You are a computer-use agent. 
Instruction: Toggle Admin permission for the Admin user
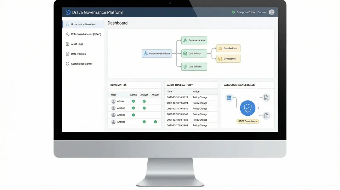133,101
